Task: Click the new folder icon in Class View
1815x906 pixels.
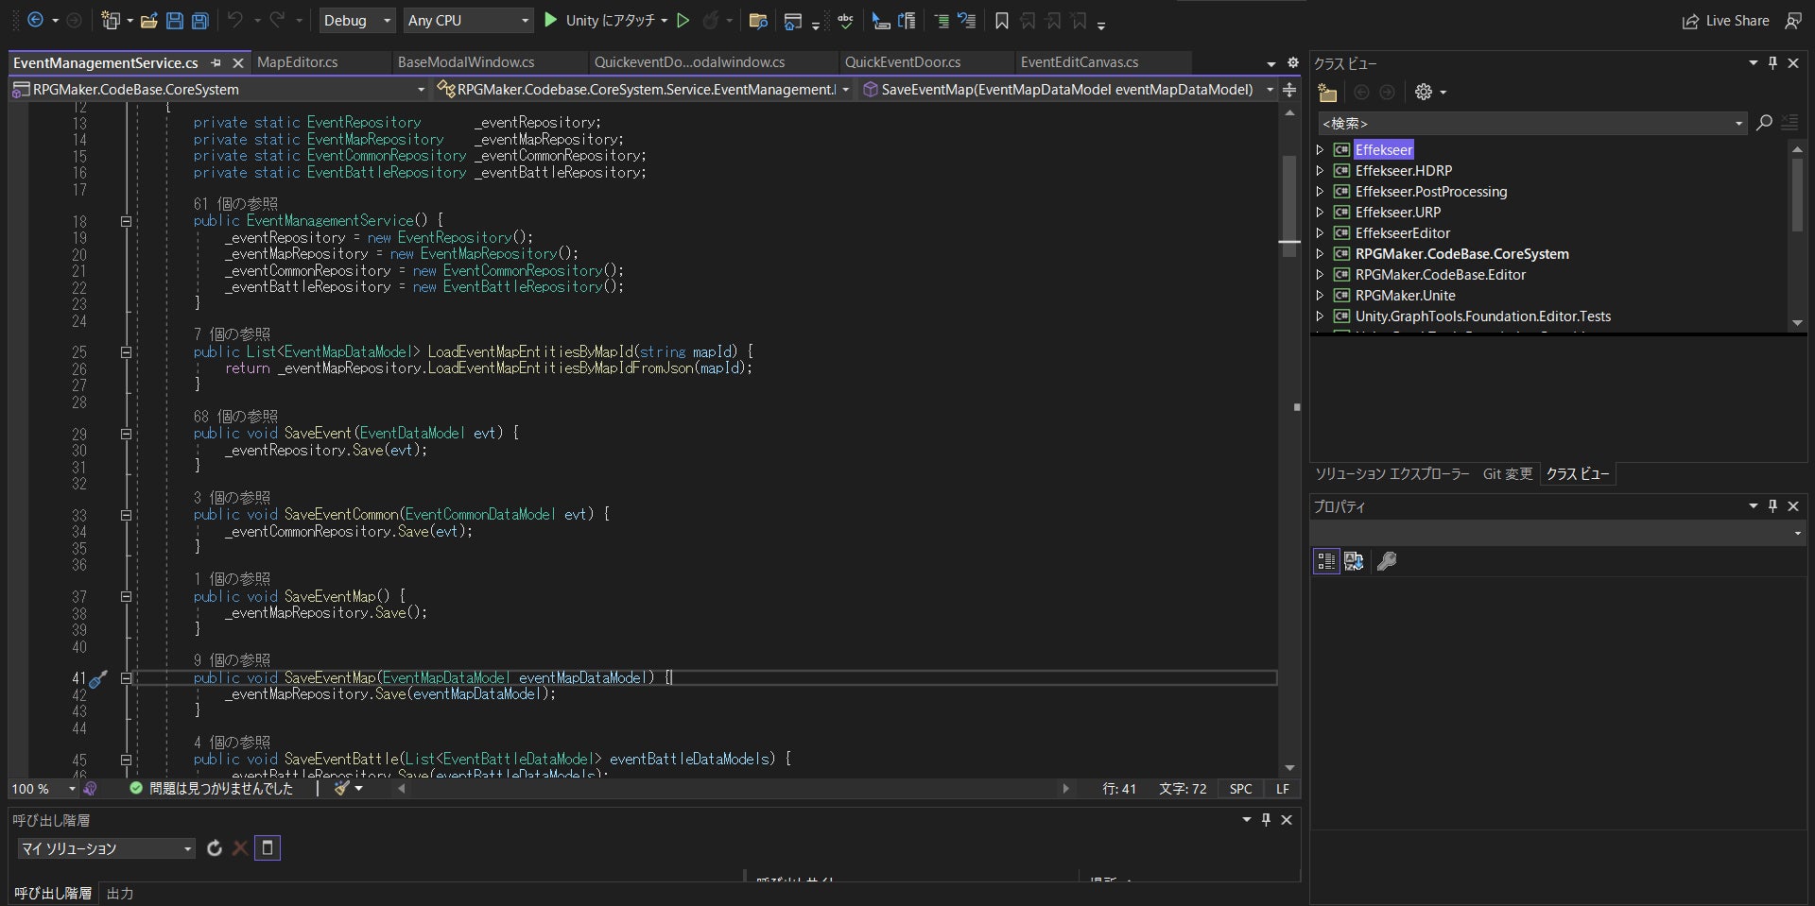Action: (1327, 93)
